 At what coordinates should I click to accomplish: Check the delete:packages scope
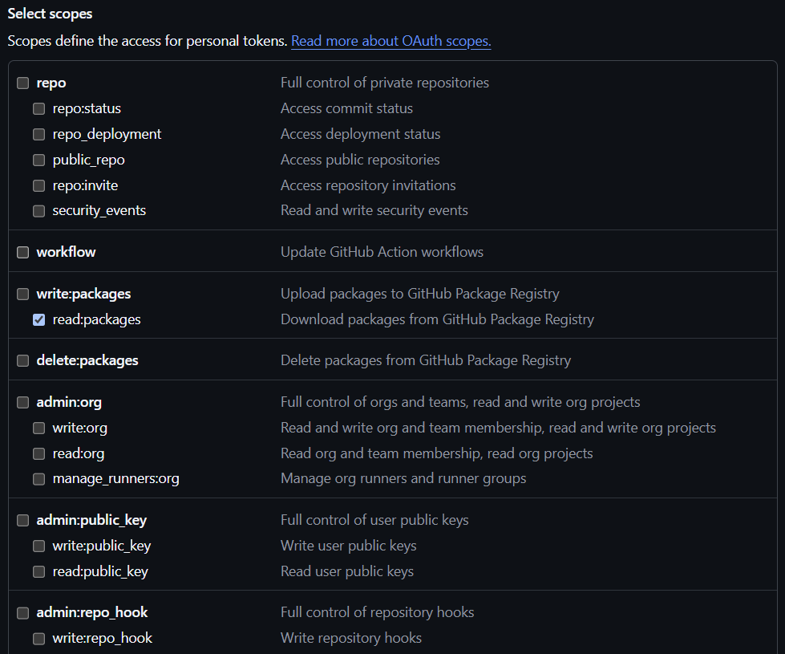pyautogui.click(x=23, y=361)
